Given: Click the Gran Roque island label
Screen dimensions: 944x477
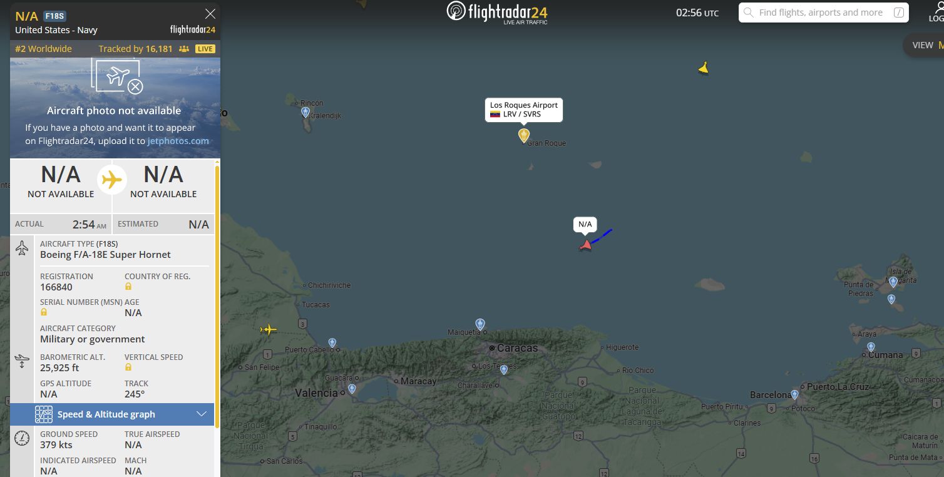Looking at the screenshot, I should 546,143.
